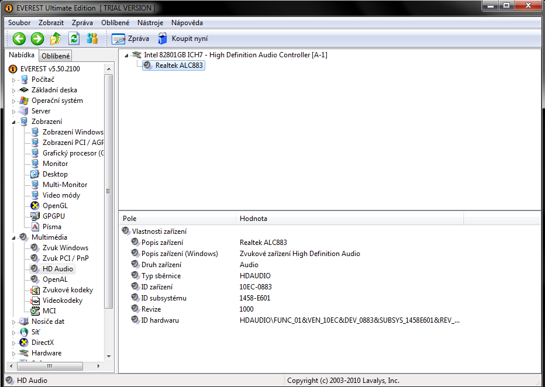Image resolution: width=545 pixels, height=387 pixels.
Task: Expand the Základní deska tree node
Action: click(x=14, y=91)
